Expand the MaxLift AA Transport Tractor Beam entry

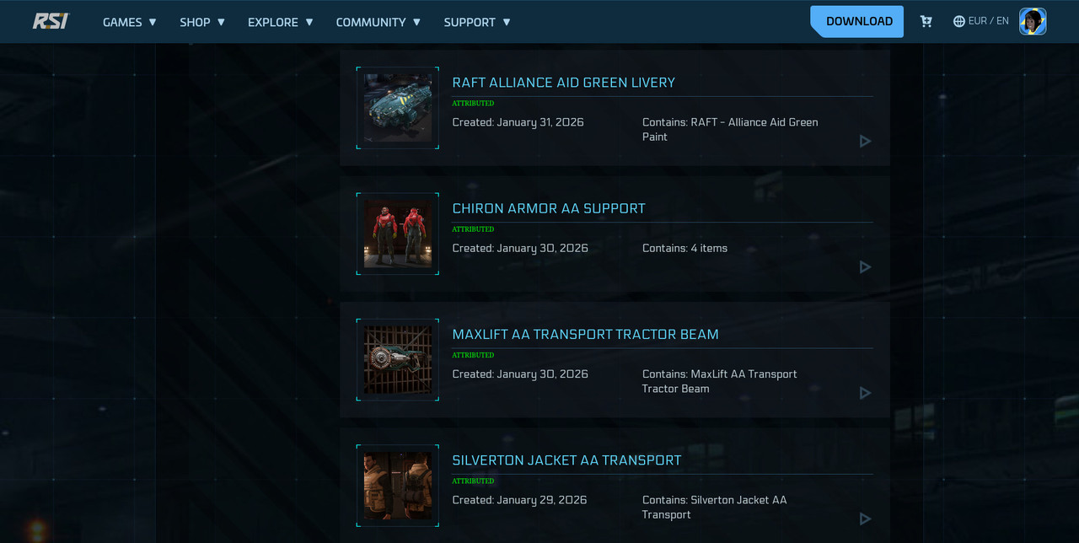click(865, 393)
